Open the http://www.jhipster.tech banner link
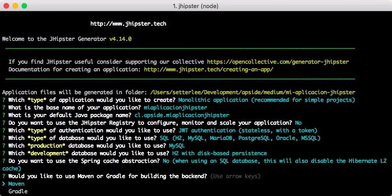392x196 pixels. pyautogui.click(x=128, y=24)
